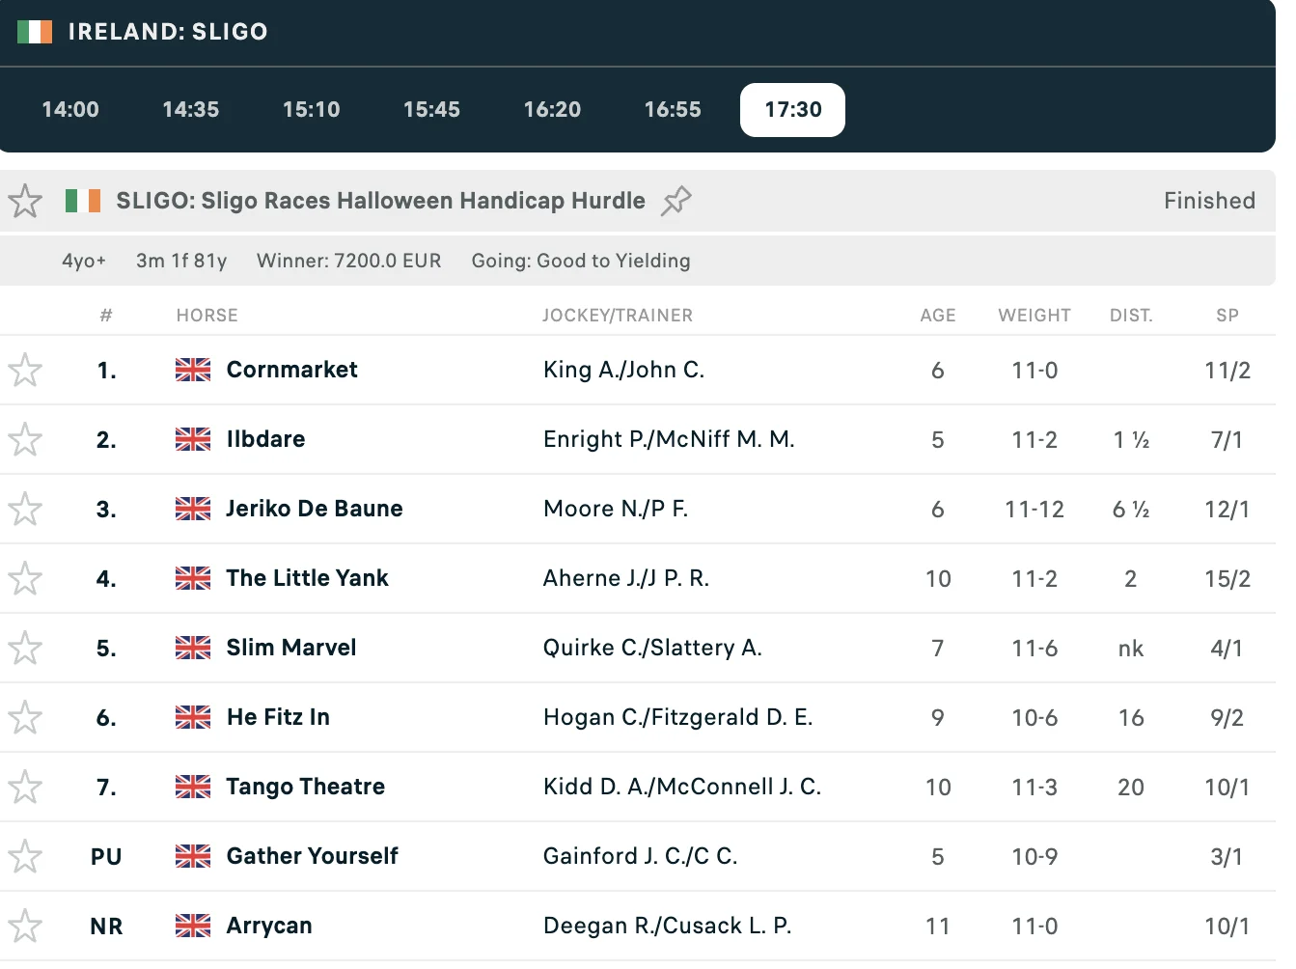Toggle favorite star for Ilbdare
1296x969 pixels.
pos(25,439)
